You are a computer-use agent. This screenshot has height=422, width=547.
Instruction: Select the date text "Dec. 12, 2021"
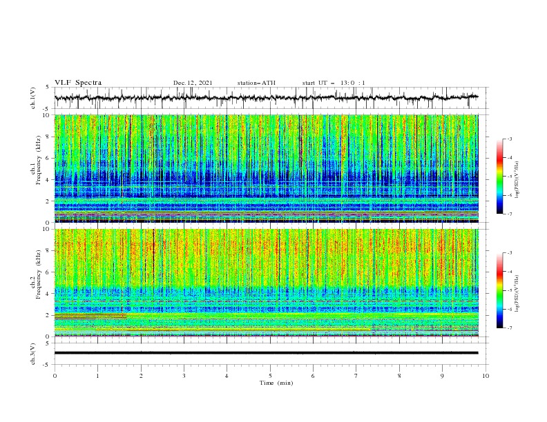pos(193,83)
